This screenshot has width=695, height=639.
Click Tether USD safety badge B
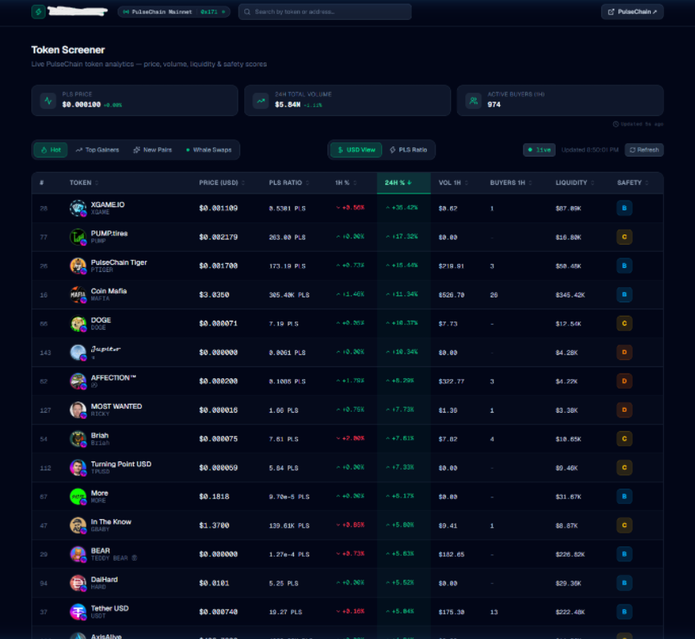click(624, 612)
